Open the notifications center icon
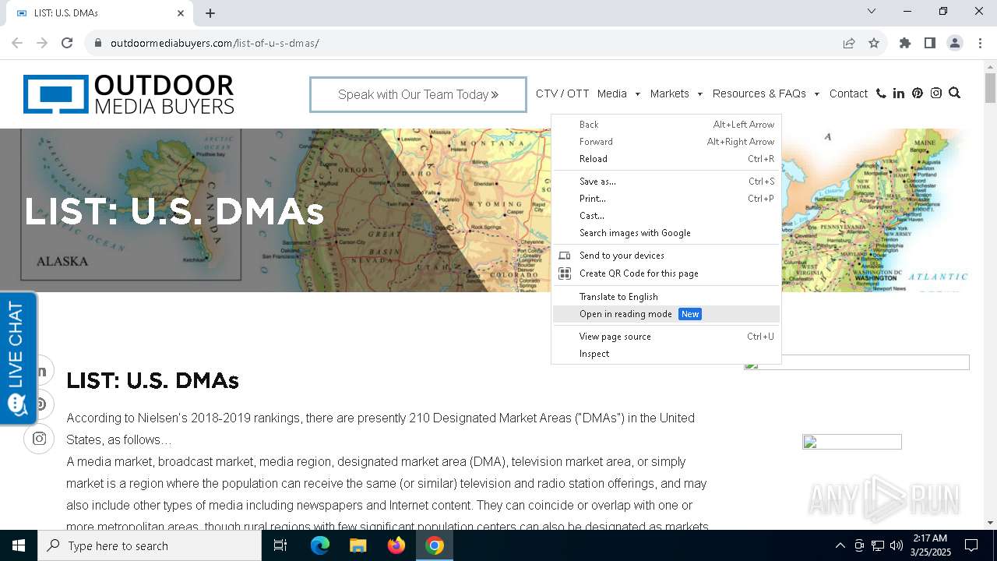Image resolution: width=997 pixels, height=561 pixels. pos(971,545)
